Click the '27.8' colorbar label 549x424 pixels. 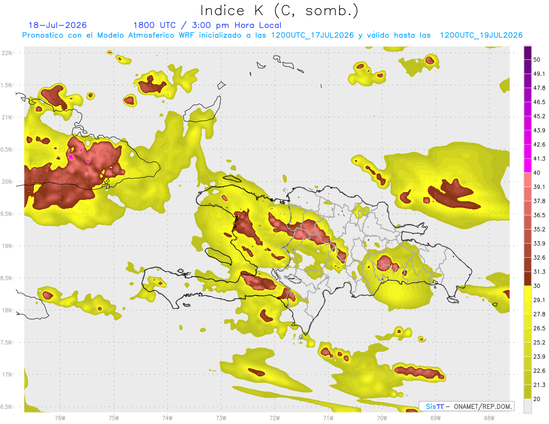[x=539, y=314]
